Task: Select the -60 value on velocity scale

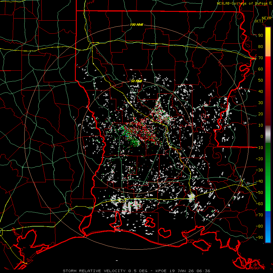Action: pyautogui.click(x=259, y=204)
